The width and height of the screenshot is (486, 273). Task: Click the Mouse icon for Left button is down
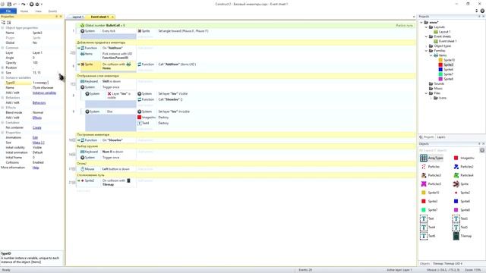[x=83, y=169]
